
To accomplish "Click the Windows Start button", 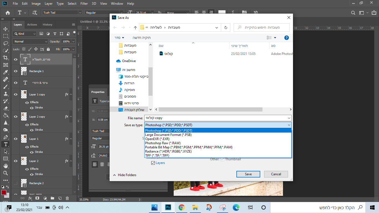I will pos(372,207).
